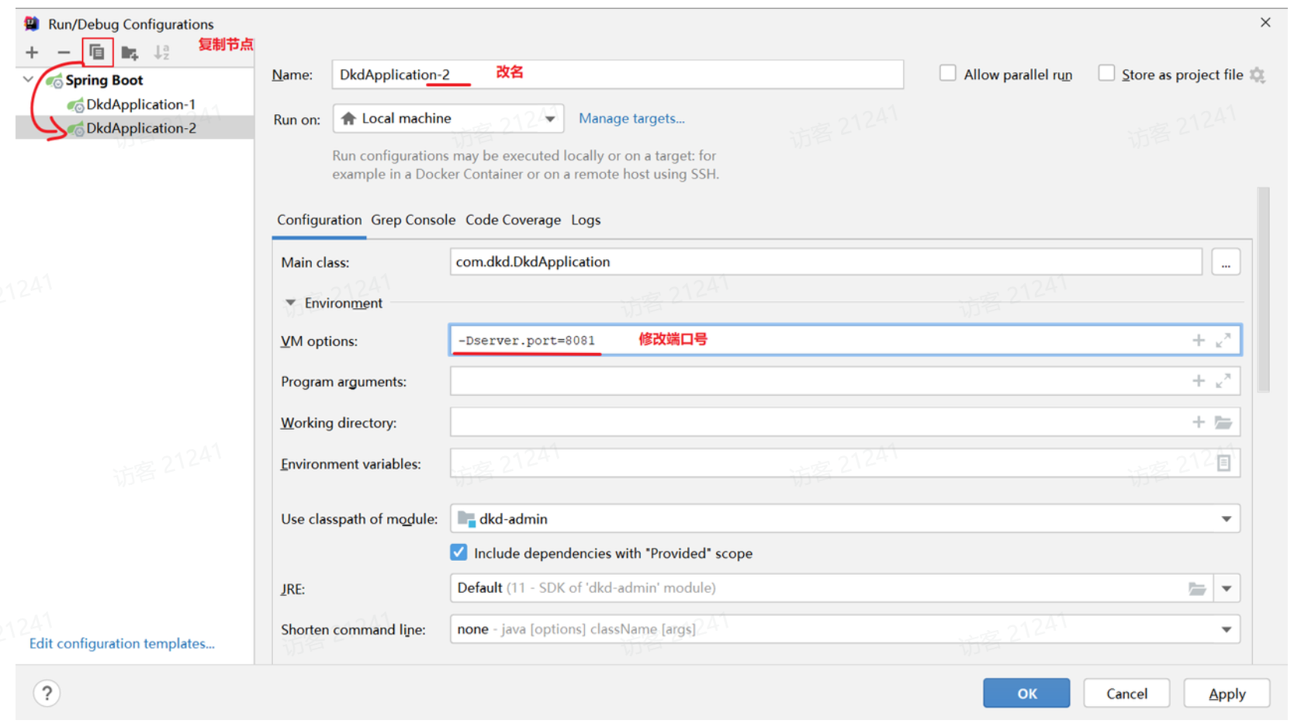Click the Apply button
The height and width of the screenshot is (727, 1294).
coord(1227,693)
